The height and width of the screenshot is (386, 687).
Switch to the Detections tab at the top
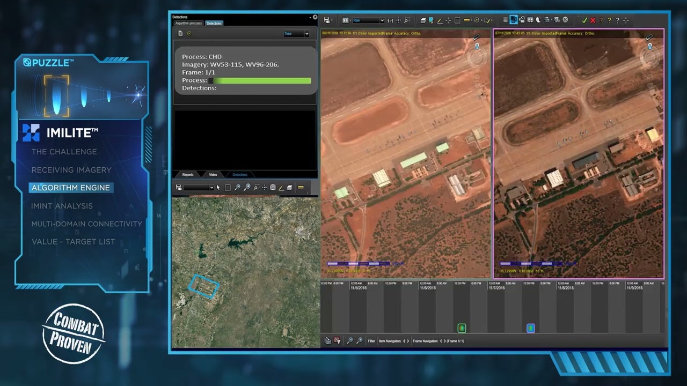214,23
